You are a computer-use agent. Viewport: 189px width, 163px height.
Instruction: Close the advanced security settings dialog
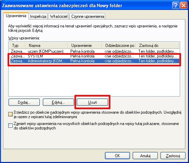(x=184, y=5)
